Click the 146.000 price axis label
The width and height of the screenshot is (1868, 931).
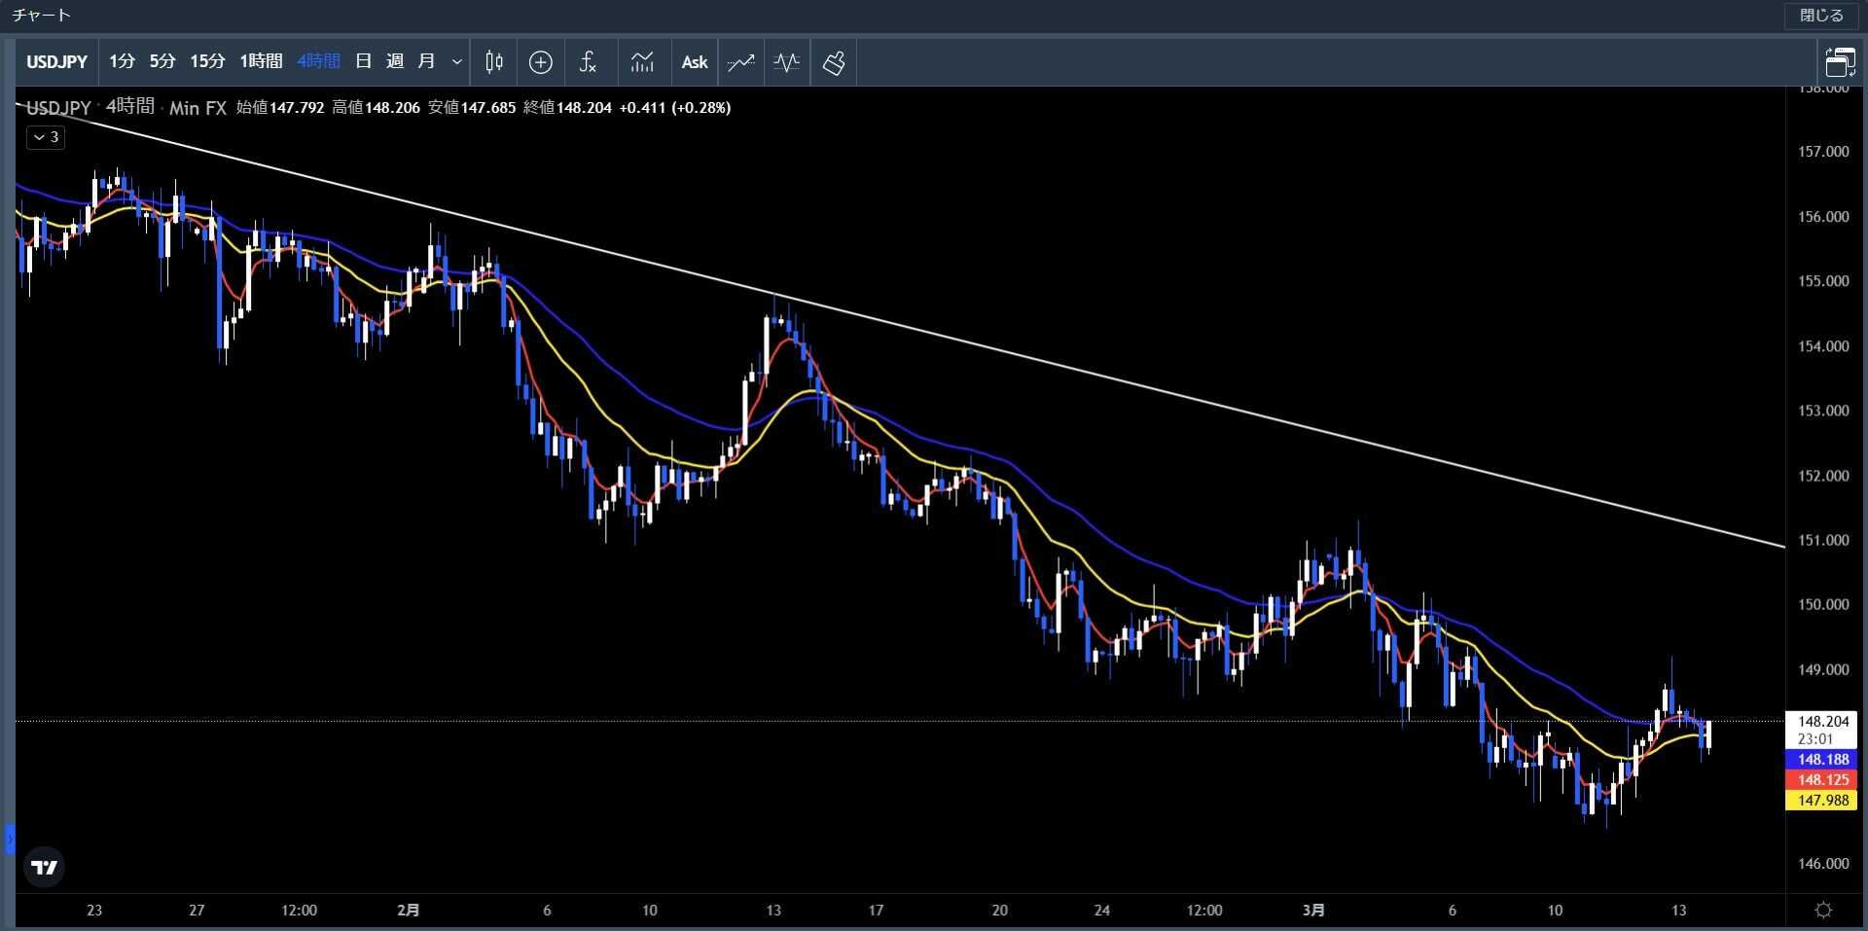(x=1823, y=864)
